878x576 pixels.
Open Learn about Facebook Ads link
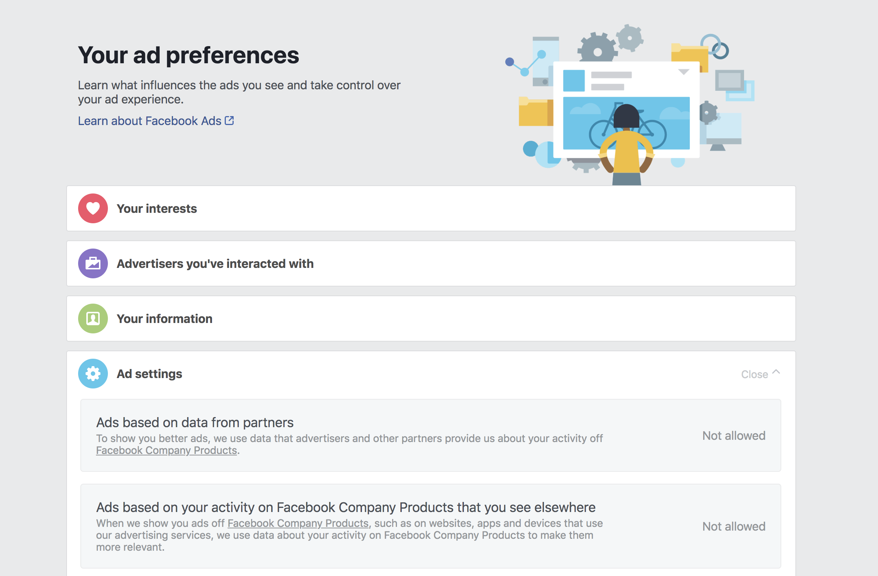[150, 121]
